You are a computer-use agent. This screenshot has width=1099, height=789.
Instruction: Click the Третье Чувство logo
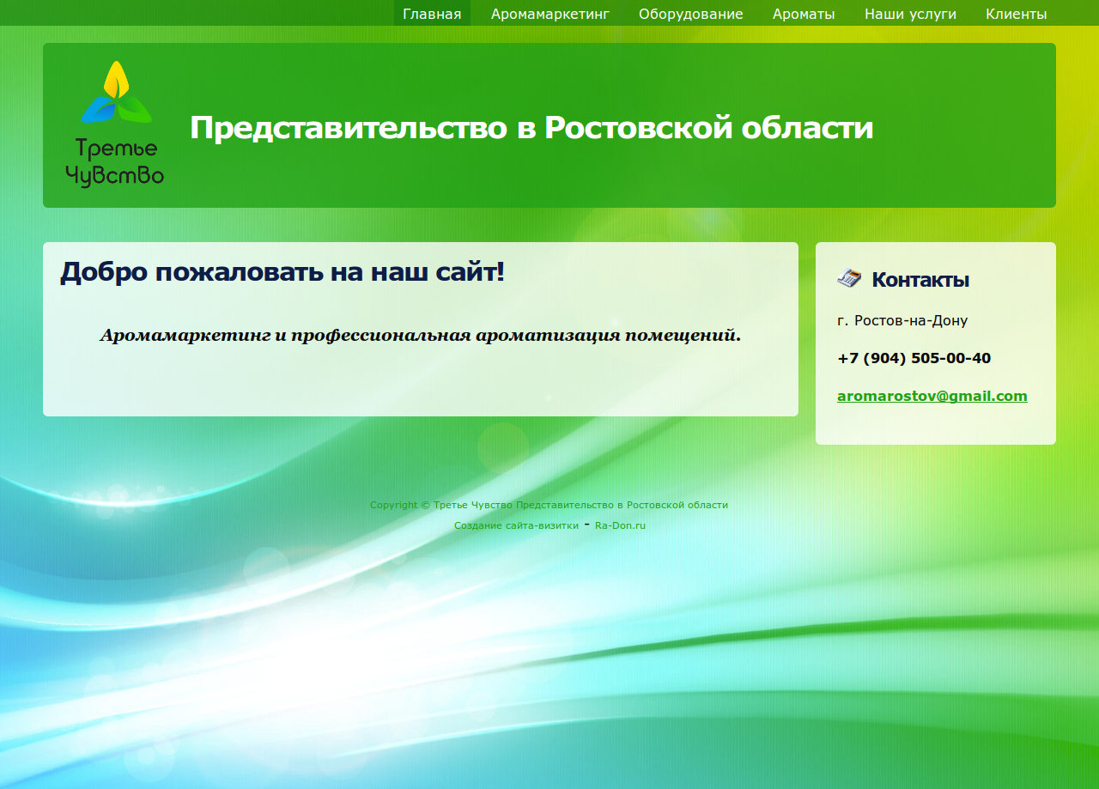pyautogui.click(x=115, y=124)
